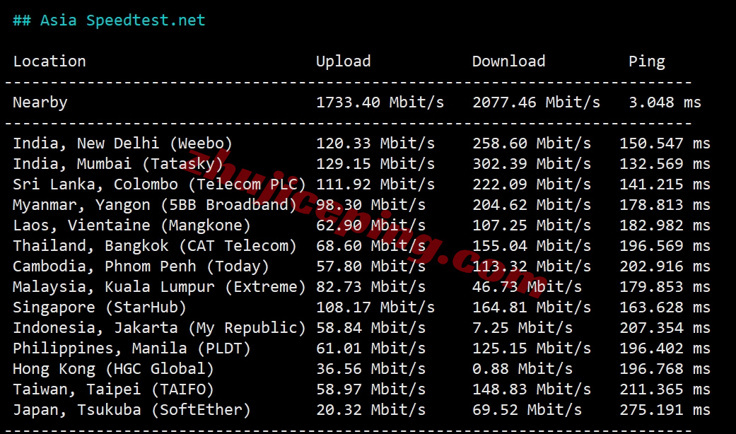Click the upload value "61.01 Mbit/s"
Image resolution: width=736 pixels, height=434 pixels.
tap(370, 348)
